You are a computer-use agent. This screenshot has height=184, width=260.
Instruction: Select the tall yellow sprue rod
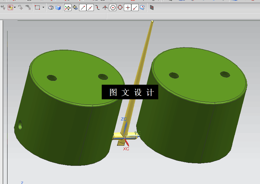141,66
